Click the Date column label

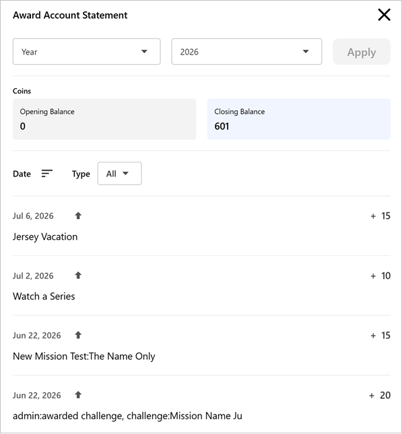coord(22,174)
